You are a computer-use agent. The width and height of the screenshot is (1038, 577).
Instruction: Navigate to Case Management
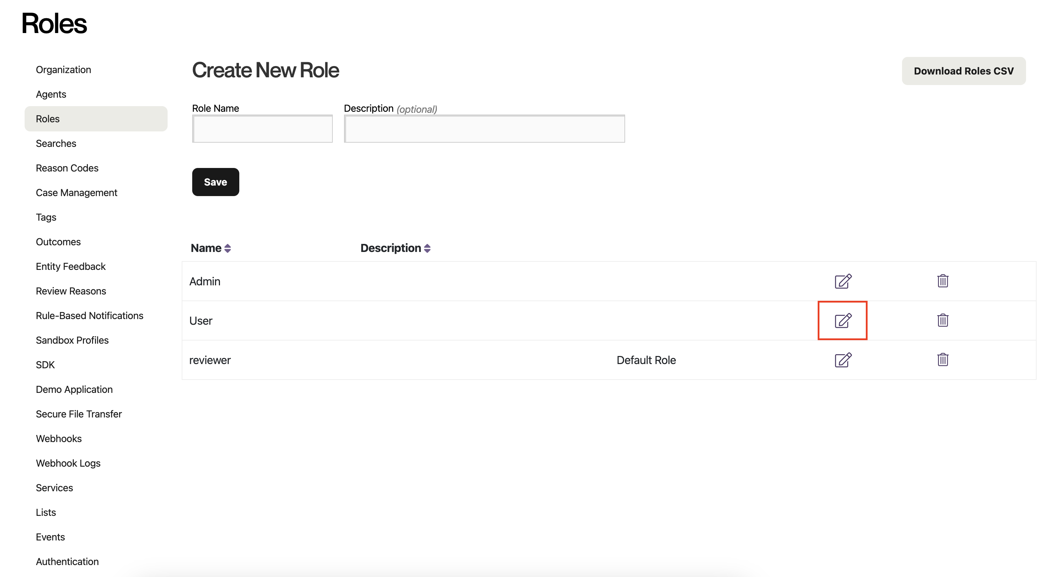tap(76, 193)
